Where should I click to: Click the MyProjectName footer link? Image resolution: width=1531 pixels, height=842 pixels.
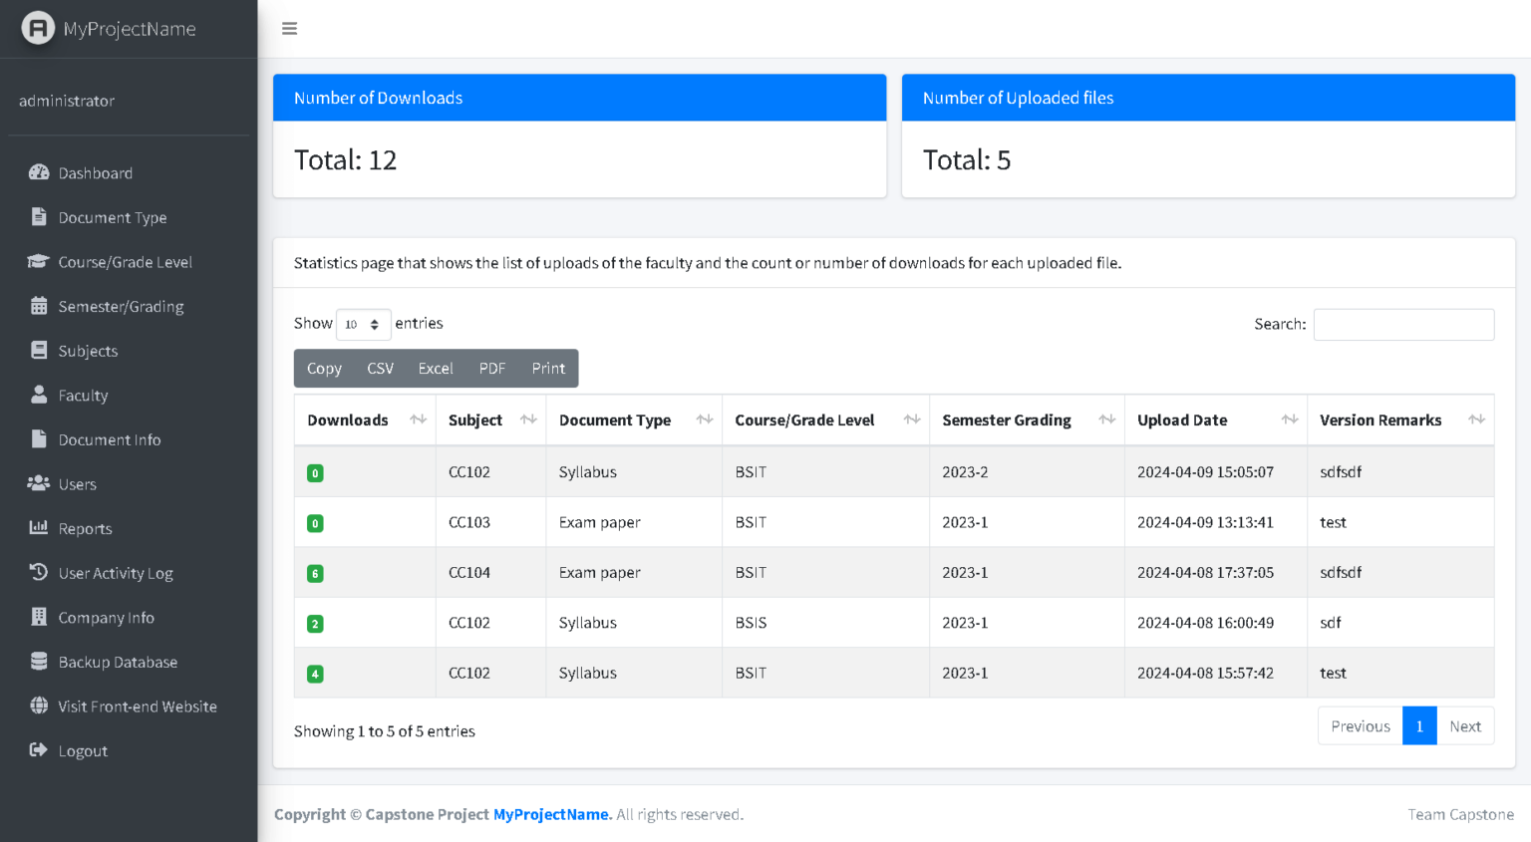click(552, 814)
